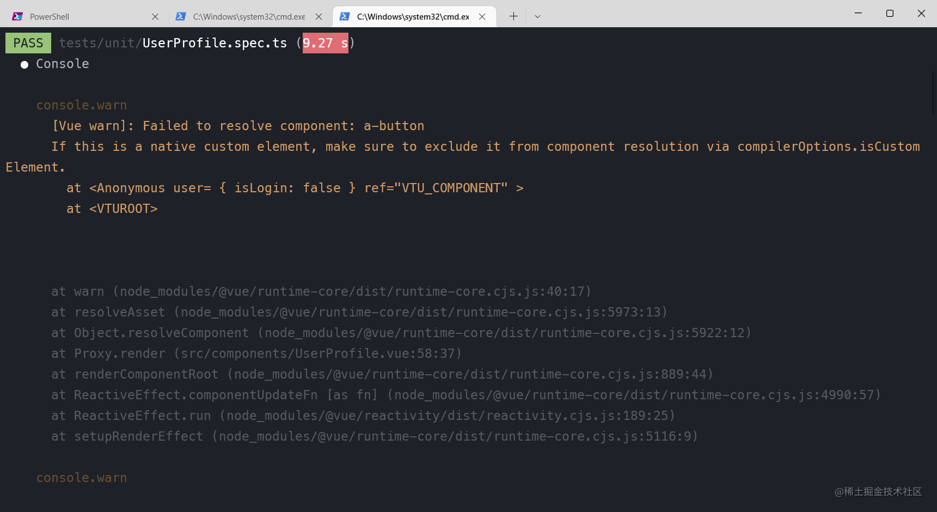Click the icon on the second cmd.exe tab
The width and height of the screenshot is (937, 512).
coord(181,16)
